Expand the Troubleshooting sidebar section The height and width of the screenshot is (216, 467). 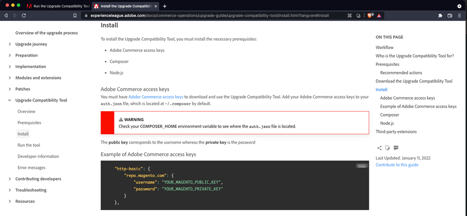[x=10, y=190]
